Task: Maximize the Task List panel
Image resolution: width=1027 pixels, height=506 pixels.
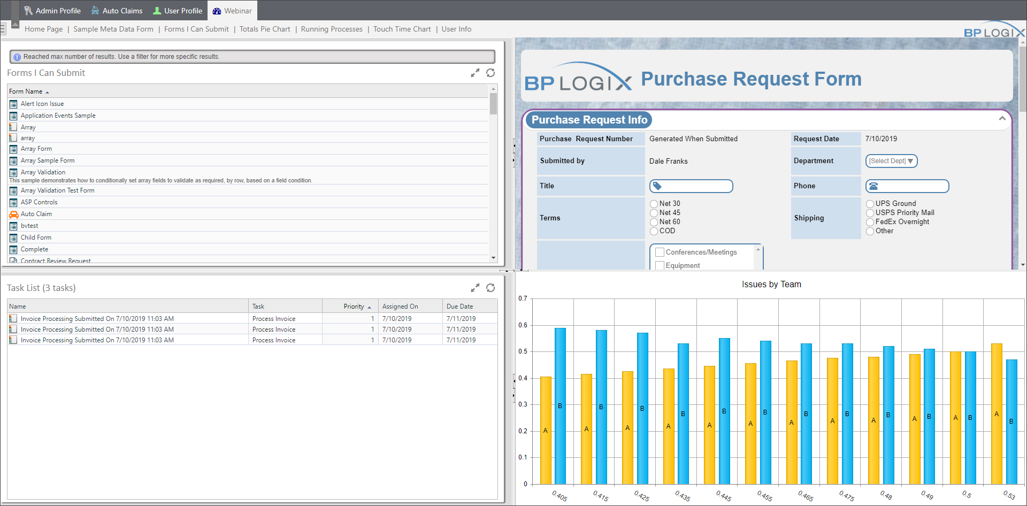Action: [474, 288]
